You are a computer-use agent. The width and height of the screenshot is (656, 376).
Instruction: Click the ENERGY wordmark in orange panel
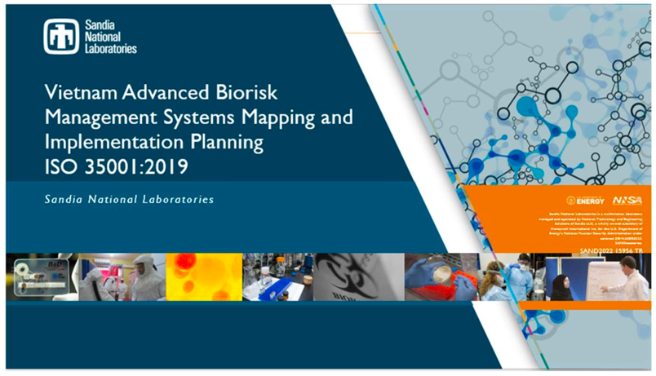[592, 201]
